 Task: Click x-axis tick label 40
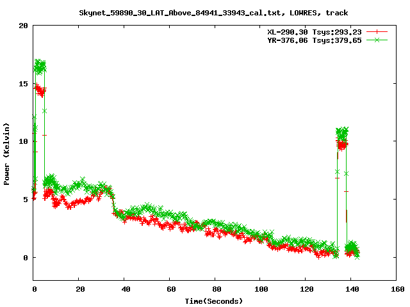click(126, 289)
